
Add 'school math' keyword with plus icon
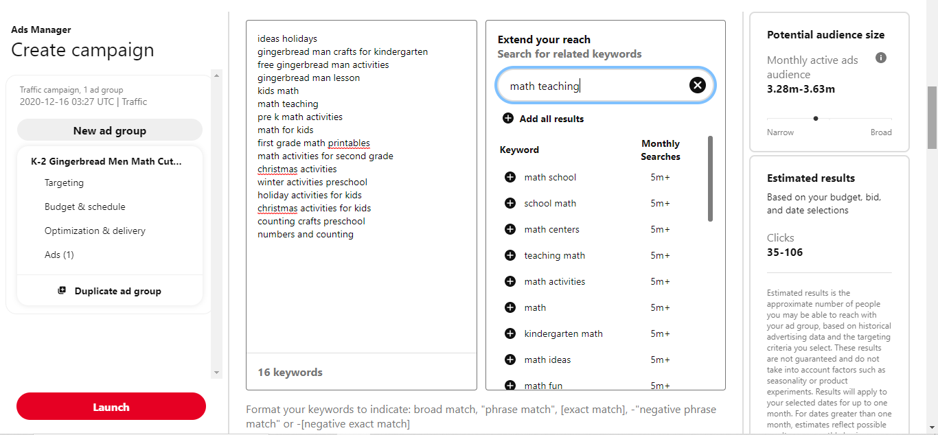click(510, 203)
